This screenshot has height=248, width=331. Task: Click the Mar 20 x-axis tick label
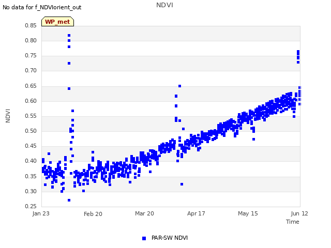coord(145,213)
